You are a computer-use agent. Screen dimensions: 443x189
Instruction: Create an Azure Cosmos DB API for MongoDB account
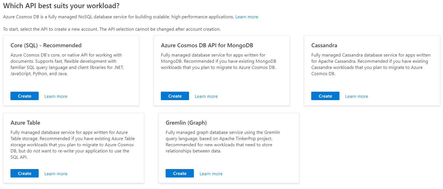click(175, 96)
